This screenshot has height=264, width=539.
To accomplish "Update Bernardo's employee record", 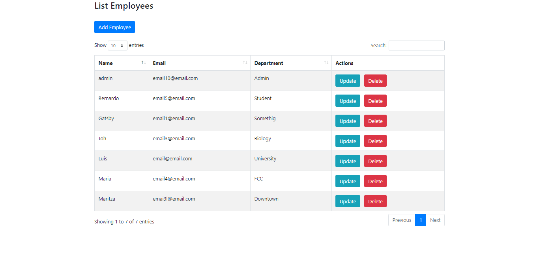I will pyautogui.click(x=348, y=101).
